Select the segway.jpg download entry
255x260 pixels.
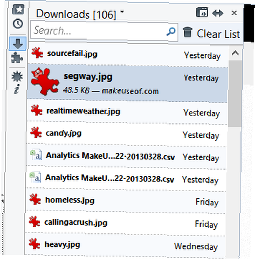tap(127, 83)
